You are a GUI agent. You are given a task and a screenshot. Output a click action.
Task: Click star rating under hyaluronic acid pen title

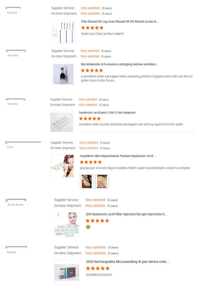click(x=90, y=118)
